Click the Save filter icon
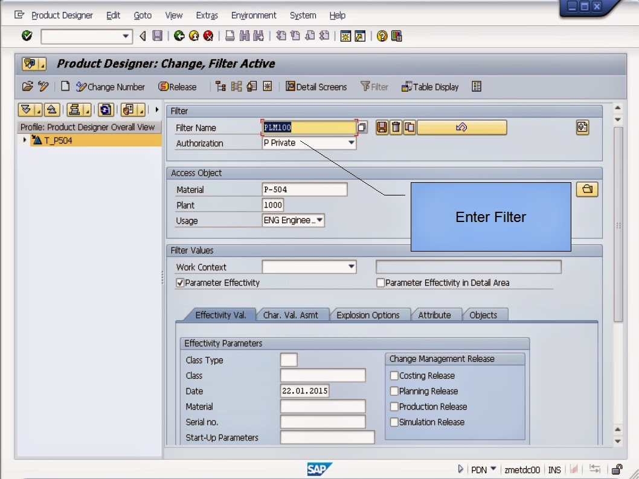This screenshot has width=639, height=479. [382, 127]
